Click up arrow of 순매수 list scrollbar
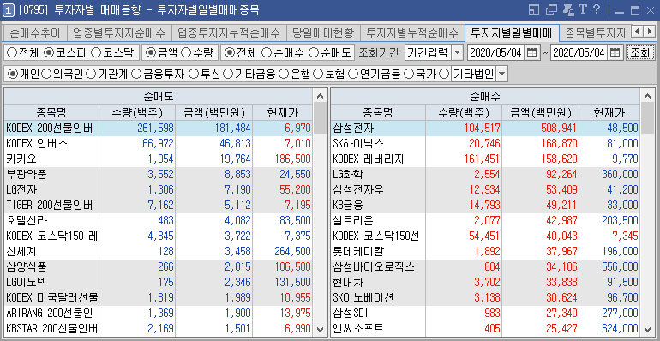Image resolution: width=660 pixels, height=341 pixels. [x=647, y=96]
